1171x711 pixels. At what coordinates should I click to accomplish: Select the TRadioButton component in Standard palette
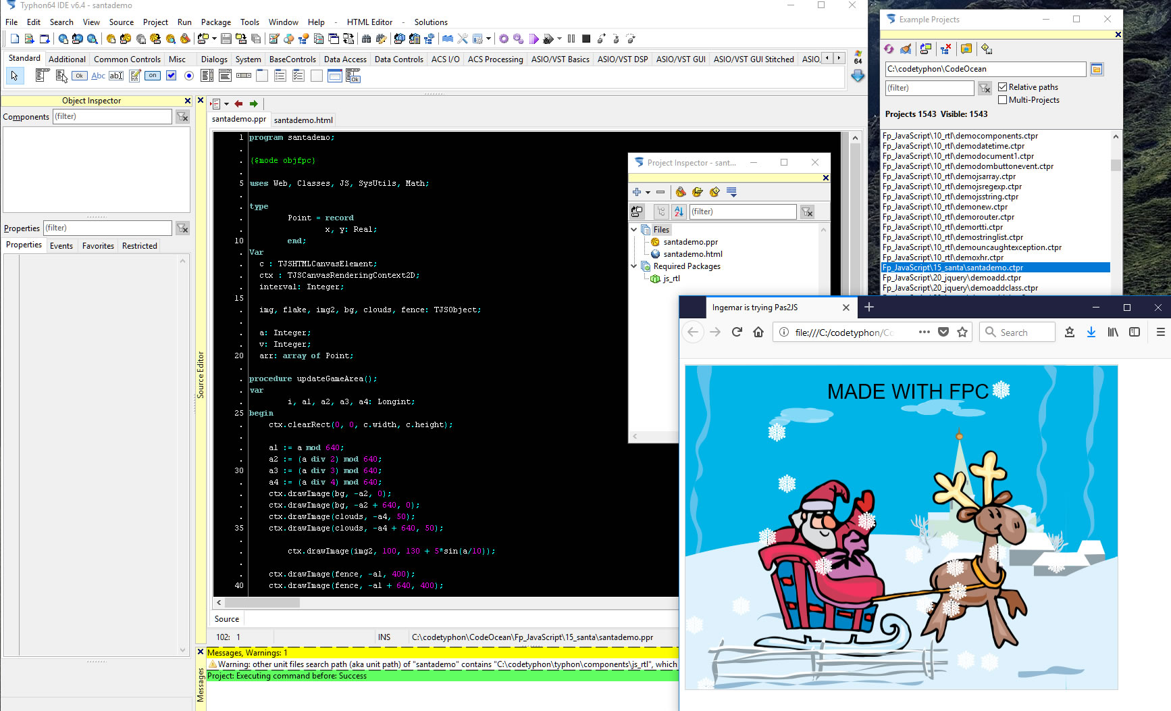(x=189, y=76)
